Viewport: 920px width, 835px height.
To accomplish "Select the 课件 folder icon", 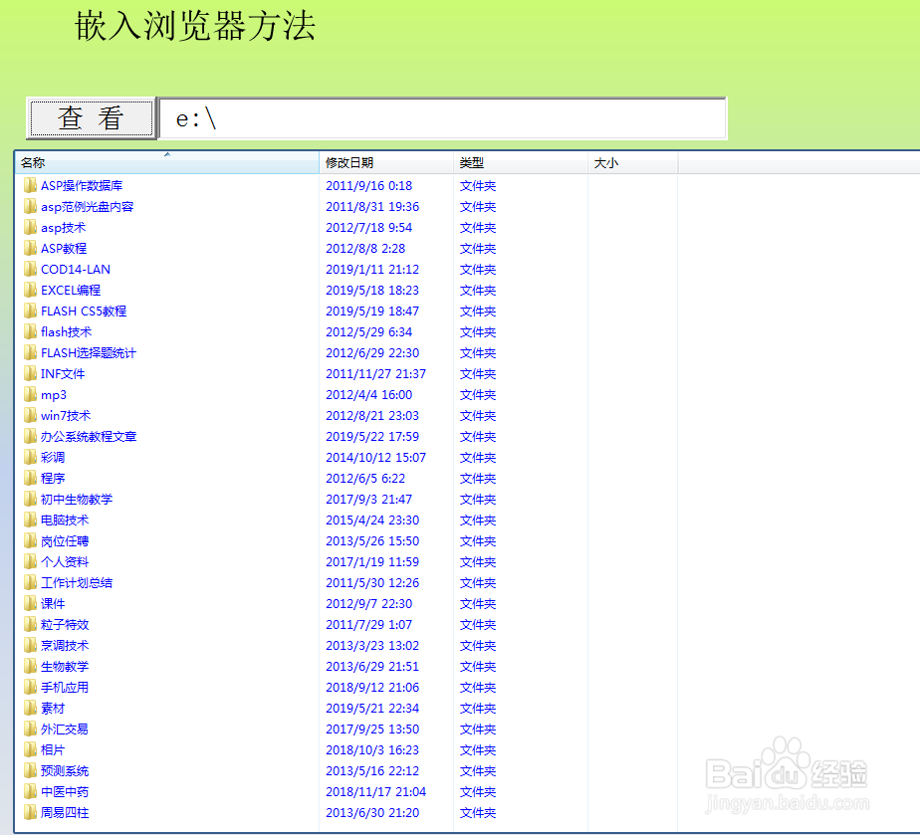I will click(30, 603).
